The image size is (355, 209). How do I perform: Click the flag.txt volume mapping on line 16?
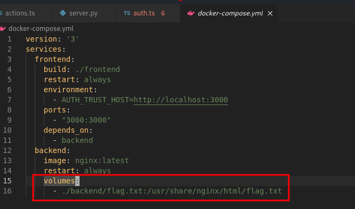point(172,191)
